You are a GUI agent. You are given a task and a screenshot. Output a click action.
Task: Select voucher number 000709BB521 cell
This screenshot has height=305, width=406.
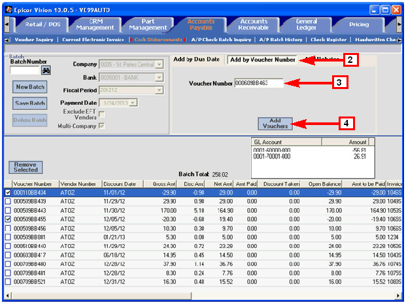tap(29, 282)
